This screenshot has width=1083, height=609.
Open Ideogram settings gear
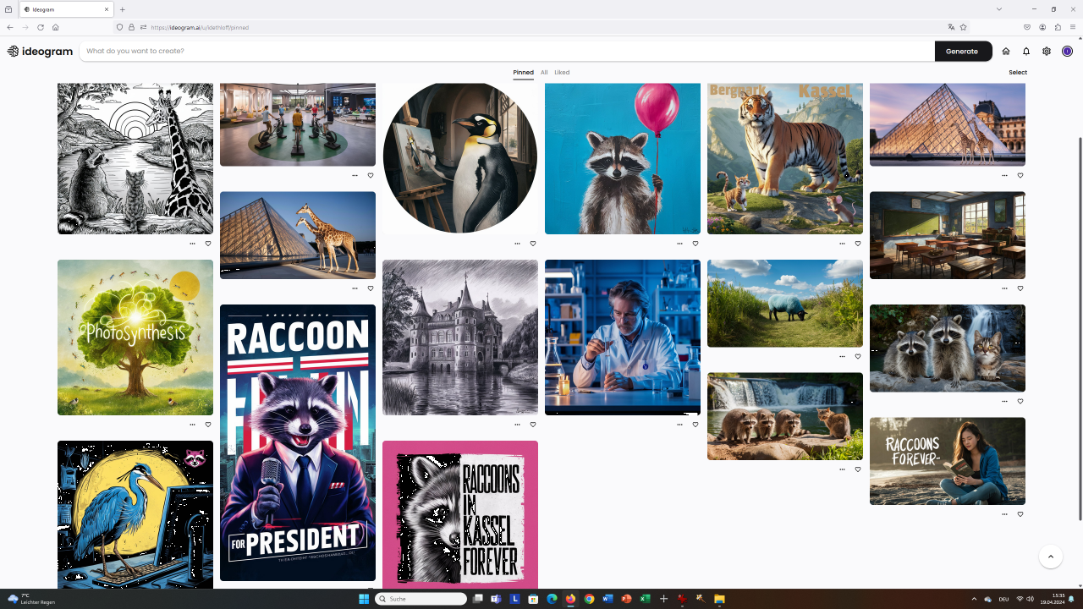[1047, 51]
